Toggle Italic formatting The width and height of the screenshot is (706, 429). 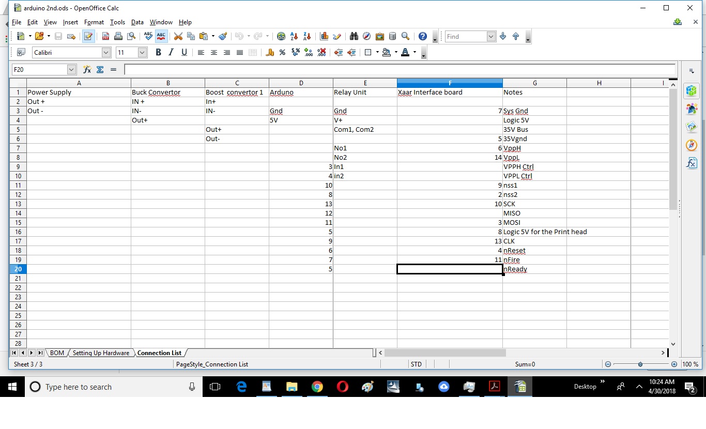point(171,52)
